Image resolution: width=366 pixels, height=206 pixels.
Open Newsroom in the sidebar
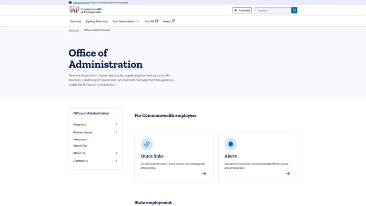pyautogui.click(x=80, y=139)
